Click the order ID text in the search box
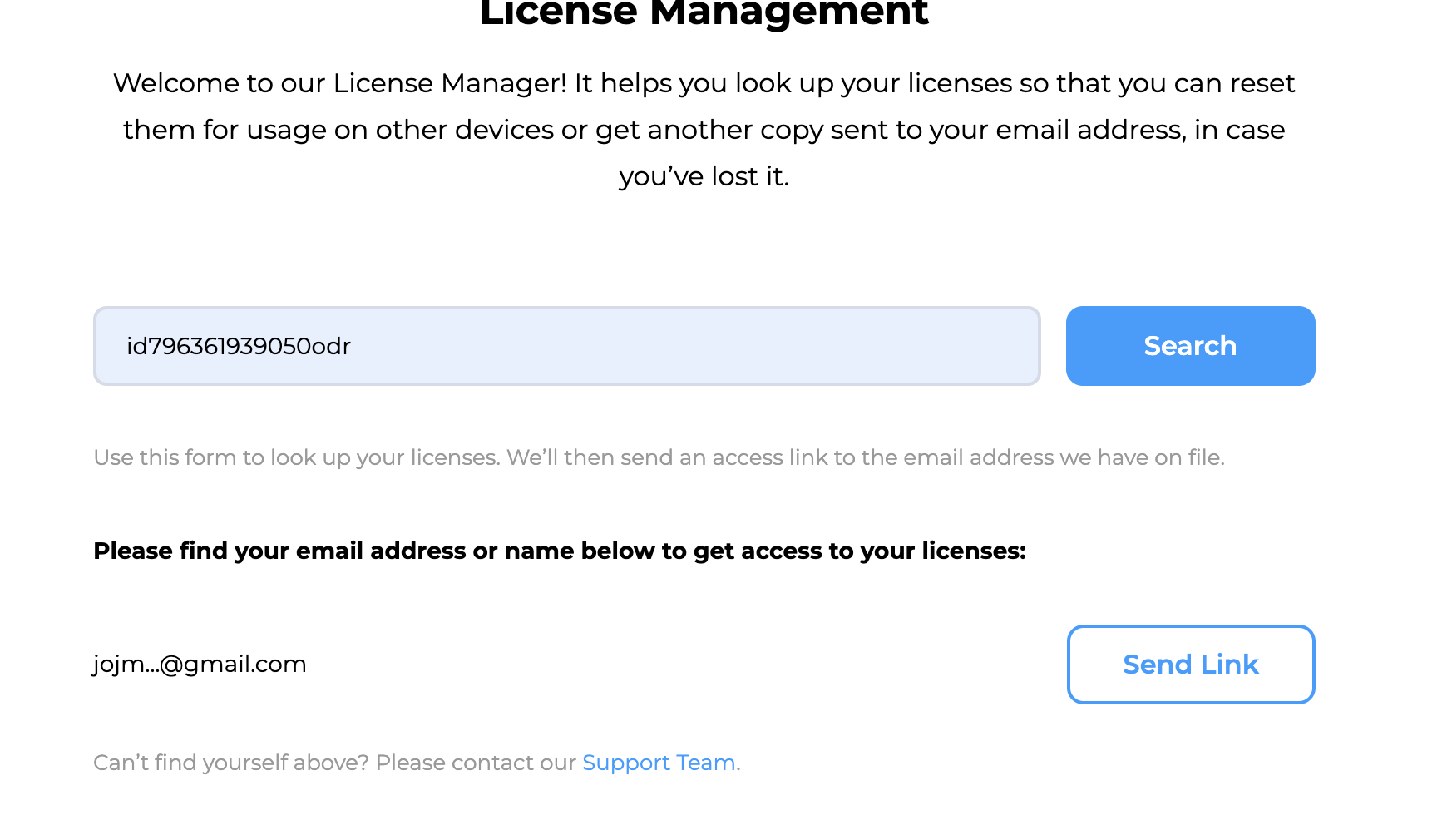The height and width of the screenshot is (835, 1452). pyautogui.click(x=239, y=346)
